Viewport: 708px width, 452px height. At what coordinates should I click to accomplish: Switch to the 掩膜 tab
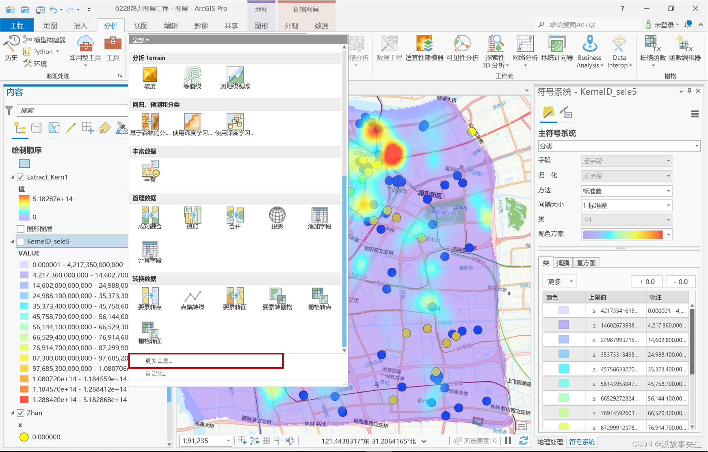point(563,263)
